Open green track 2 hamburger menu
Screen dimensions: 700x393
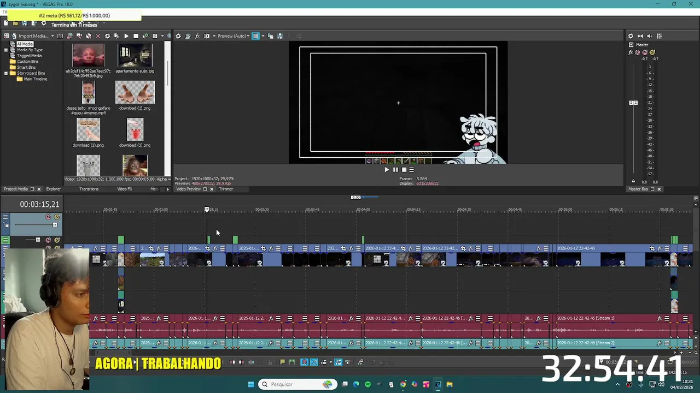(5, 240)
